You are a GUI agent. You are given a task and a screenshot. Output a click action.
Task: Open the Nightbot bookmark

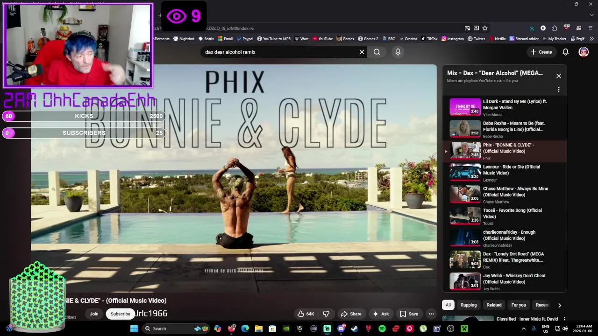coord(184,39)
